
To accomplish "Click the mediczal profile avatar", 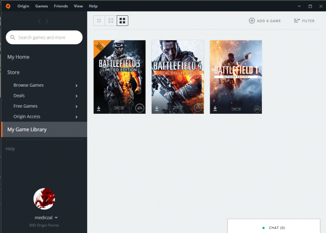I will click(x=44, y=199).
